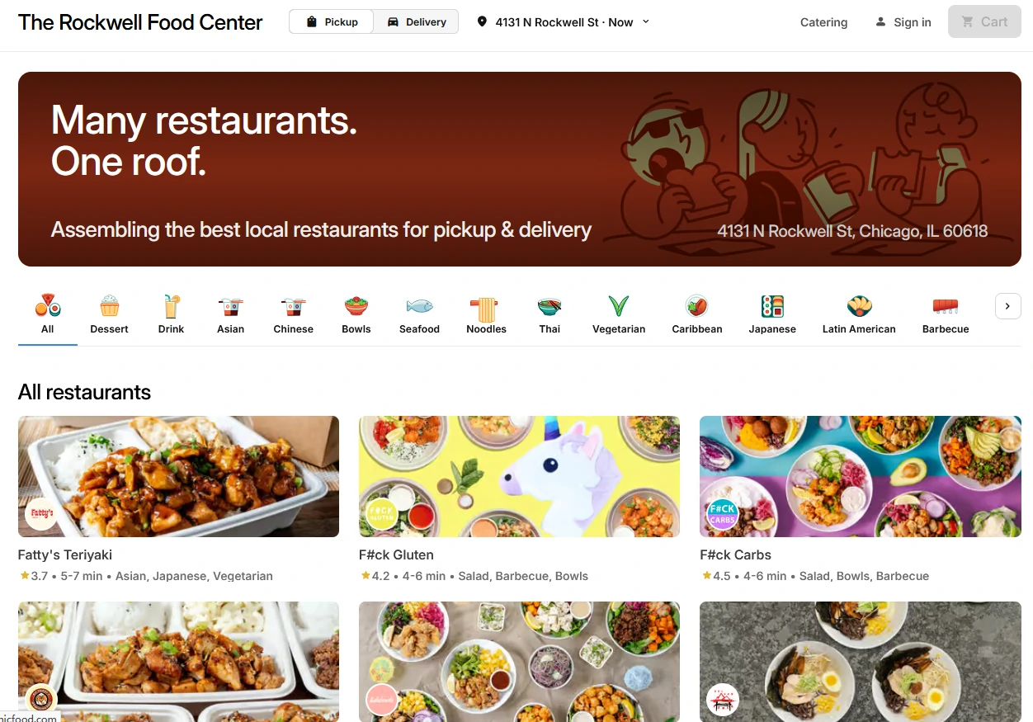This screenshot has height=722, width=1033.
Task: Switch order mode to Delivery
Action: [417, 22]
